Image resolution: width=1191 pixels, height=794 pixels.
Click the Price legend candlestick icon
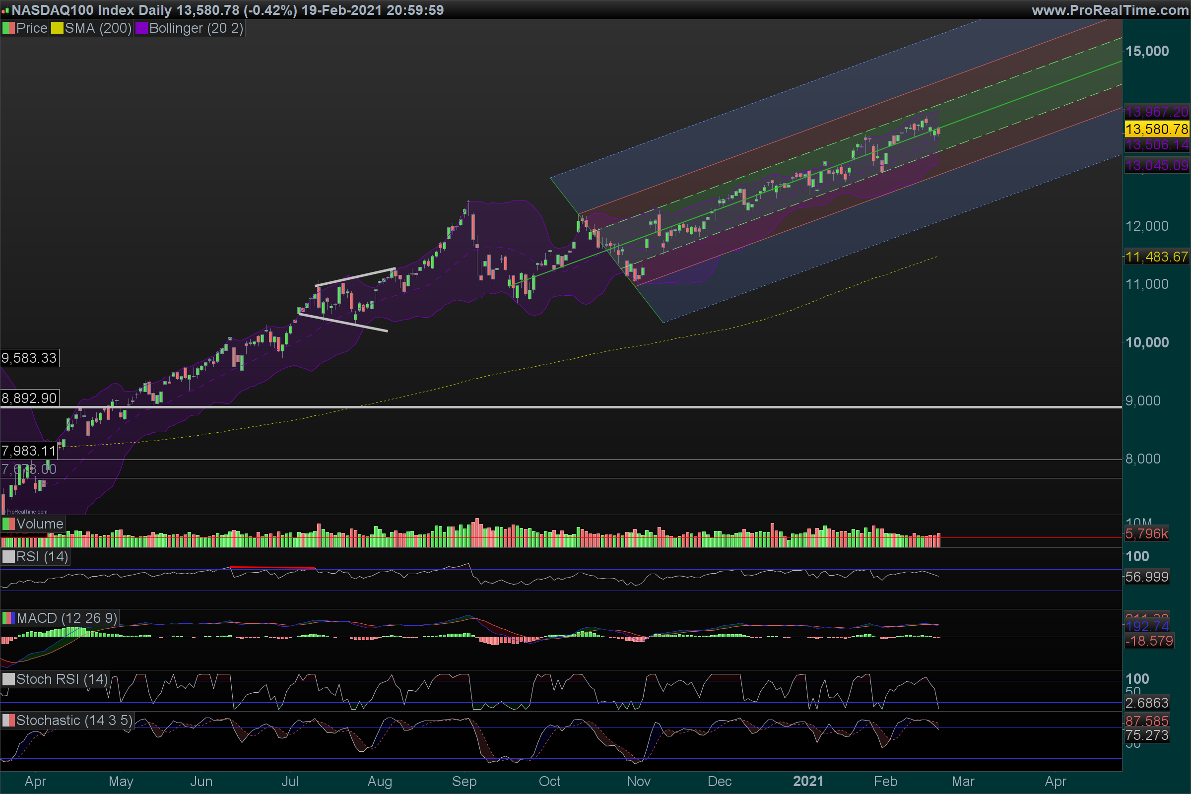pyautogui.click(x=8, y=28)
